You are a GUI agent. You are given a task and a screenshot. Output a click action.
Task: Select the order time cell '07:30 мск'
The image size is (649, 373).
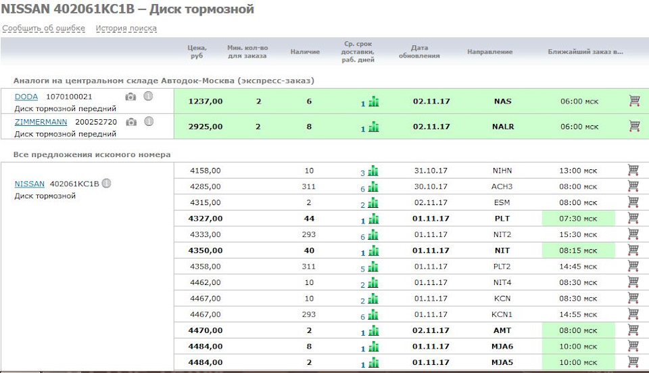(x=578, y=219)
